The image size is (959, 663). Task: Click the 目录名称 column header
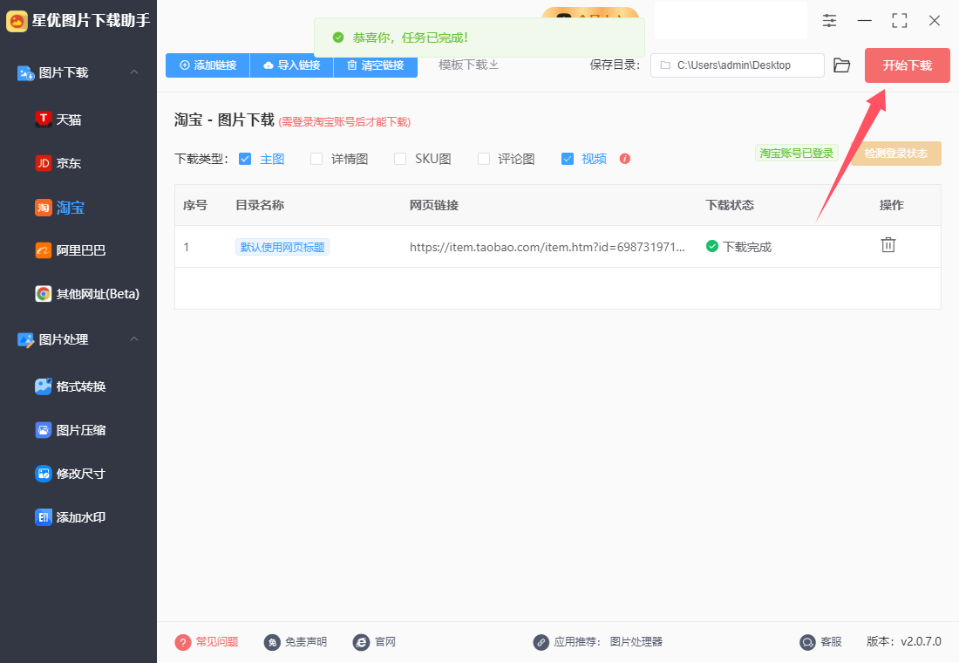click(260, 205)
